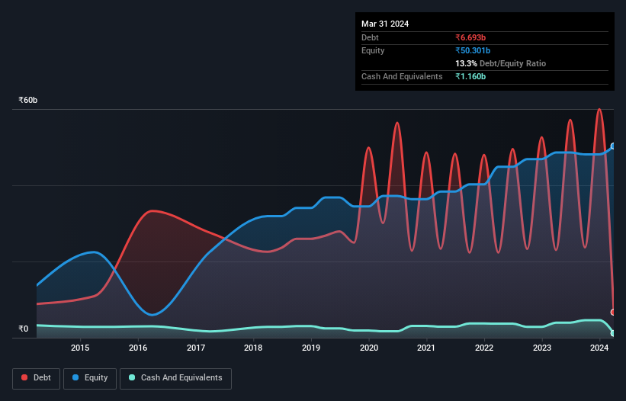Click the 2021 x-axis label
This screenshot has width=626, height=401.
pyautogui.click(x=426, y=348)
